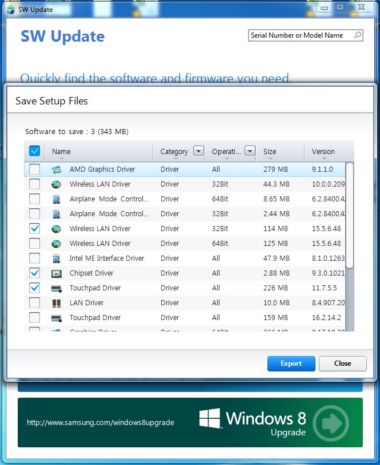Click version 11.7.5.5 cell
The width and height of the screenshot is (380, 465).
pos(324,288)
